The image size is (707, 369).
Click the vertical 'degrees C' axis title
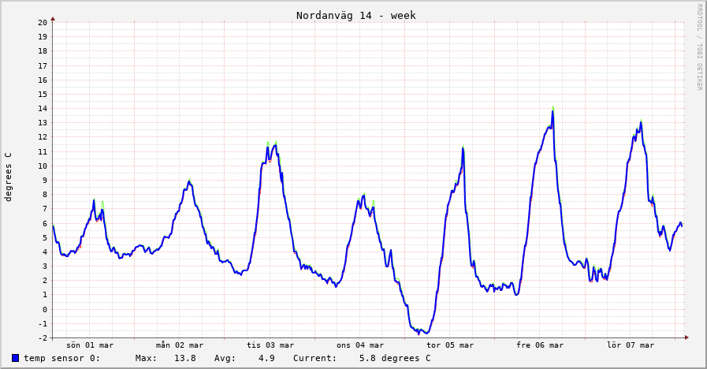(9, 177)
